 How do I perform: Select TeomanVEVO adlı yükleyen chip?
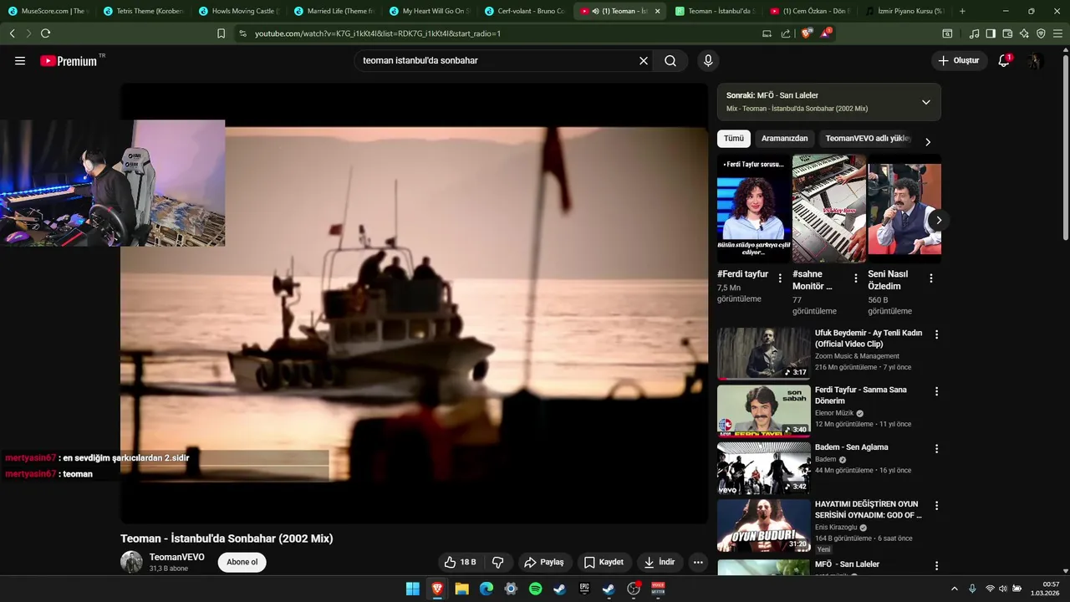(x=868, y=139)
